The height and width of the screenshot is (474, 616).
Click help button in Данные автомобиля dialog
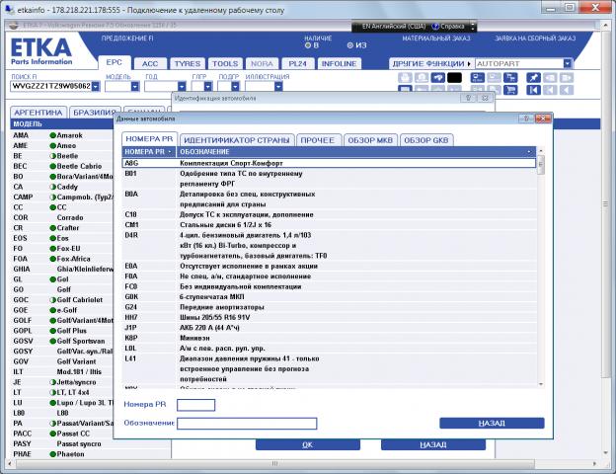(525, 118)
